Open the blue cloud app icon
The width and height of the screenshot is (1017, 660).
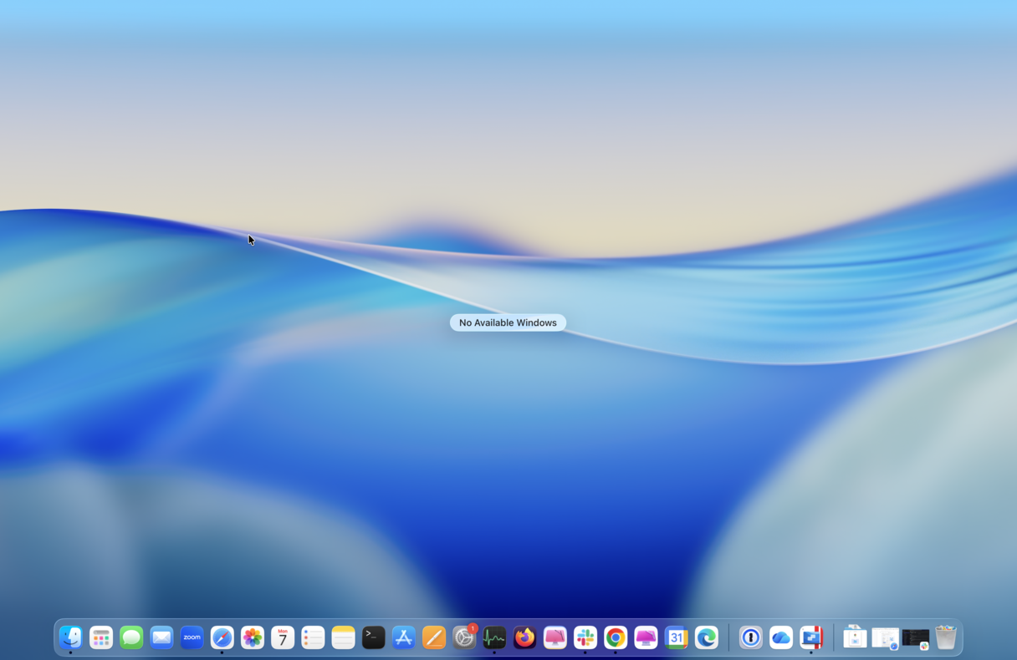coord(780,637)
